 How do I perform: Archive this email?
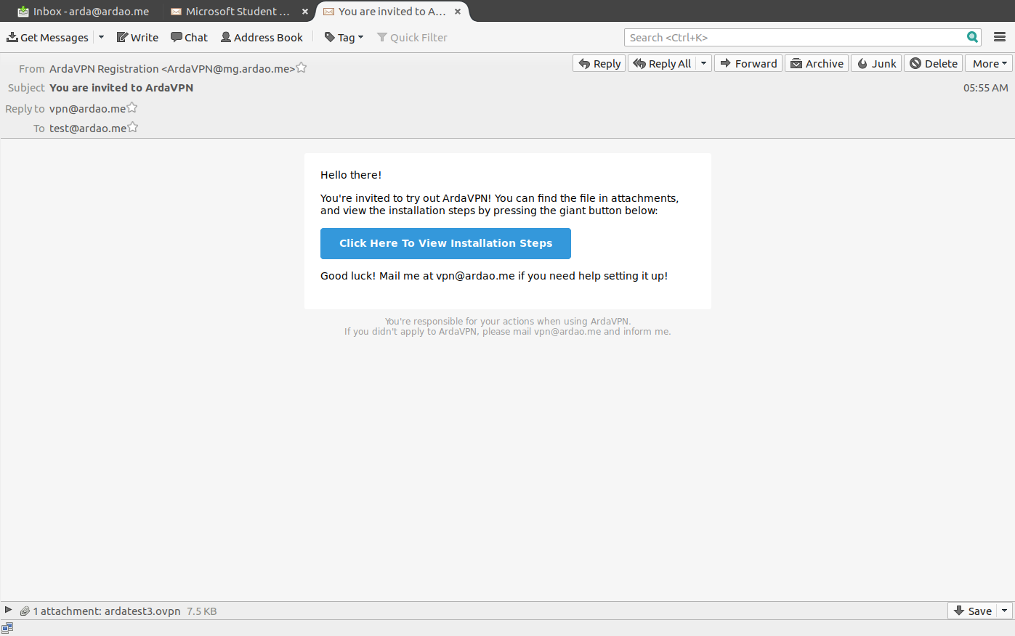pos(817,63)
